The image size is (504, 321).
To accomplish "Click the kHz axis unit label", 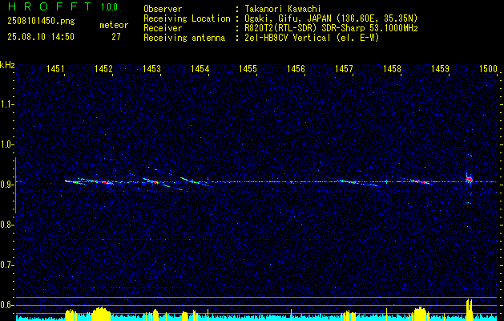I will tap(7, 65).
